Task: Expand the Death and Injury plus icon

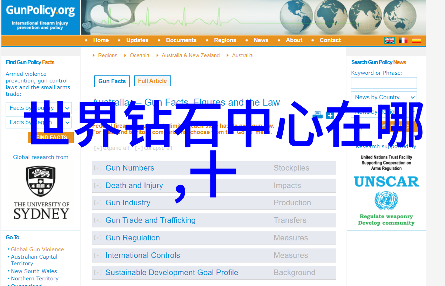Action: (98, 186)
